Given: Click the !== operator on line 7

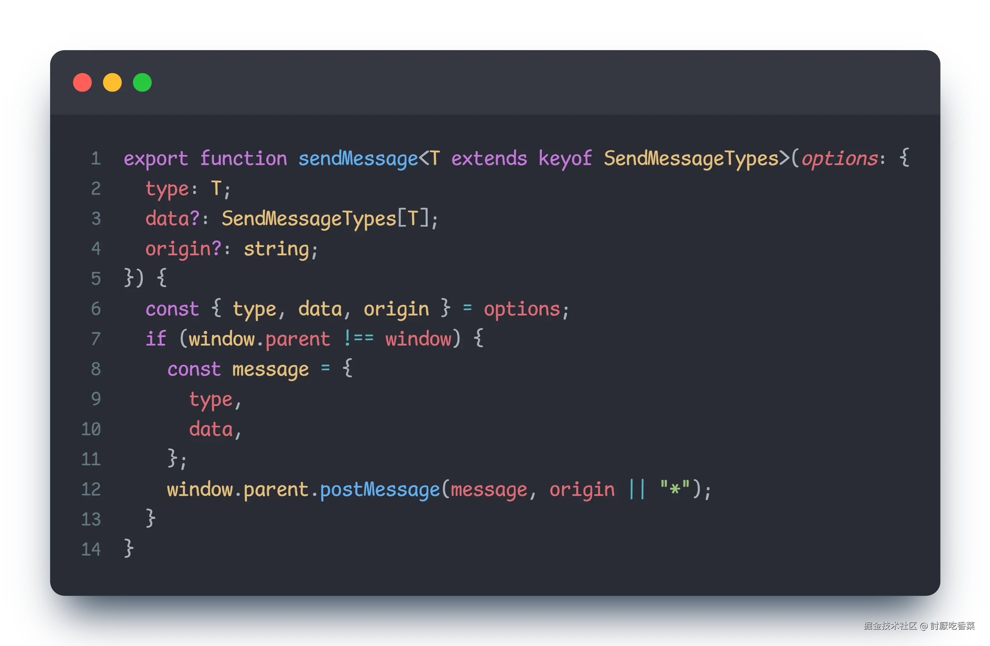Looking at the screenshot, I should click(x=358, y=339).
